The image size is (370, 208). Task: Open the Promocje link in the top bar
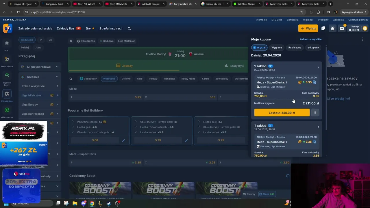click(x=261, y=20)
